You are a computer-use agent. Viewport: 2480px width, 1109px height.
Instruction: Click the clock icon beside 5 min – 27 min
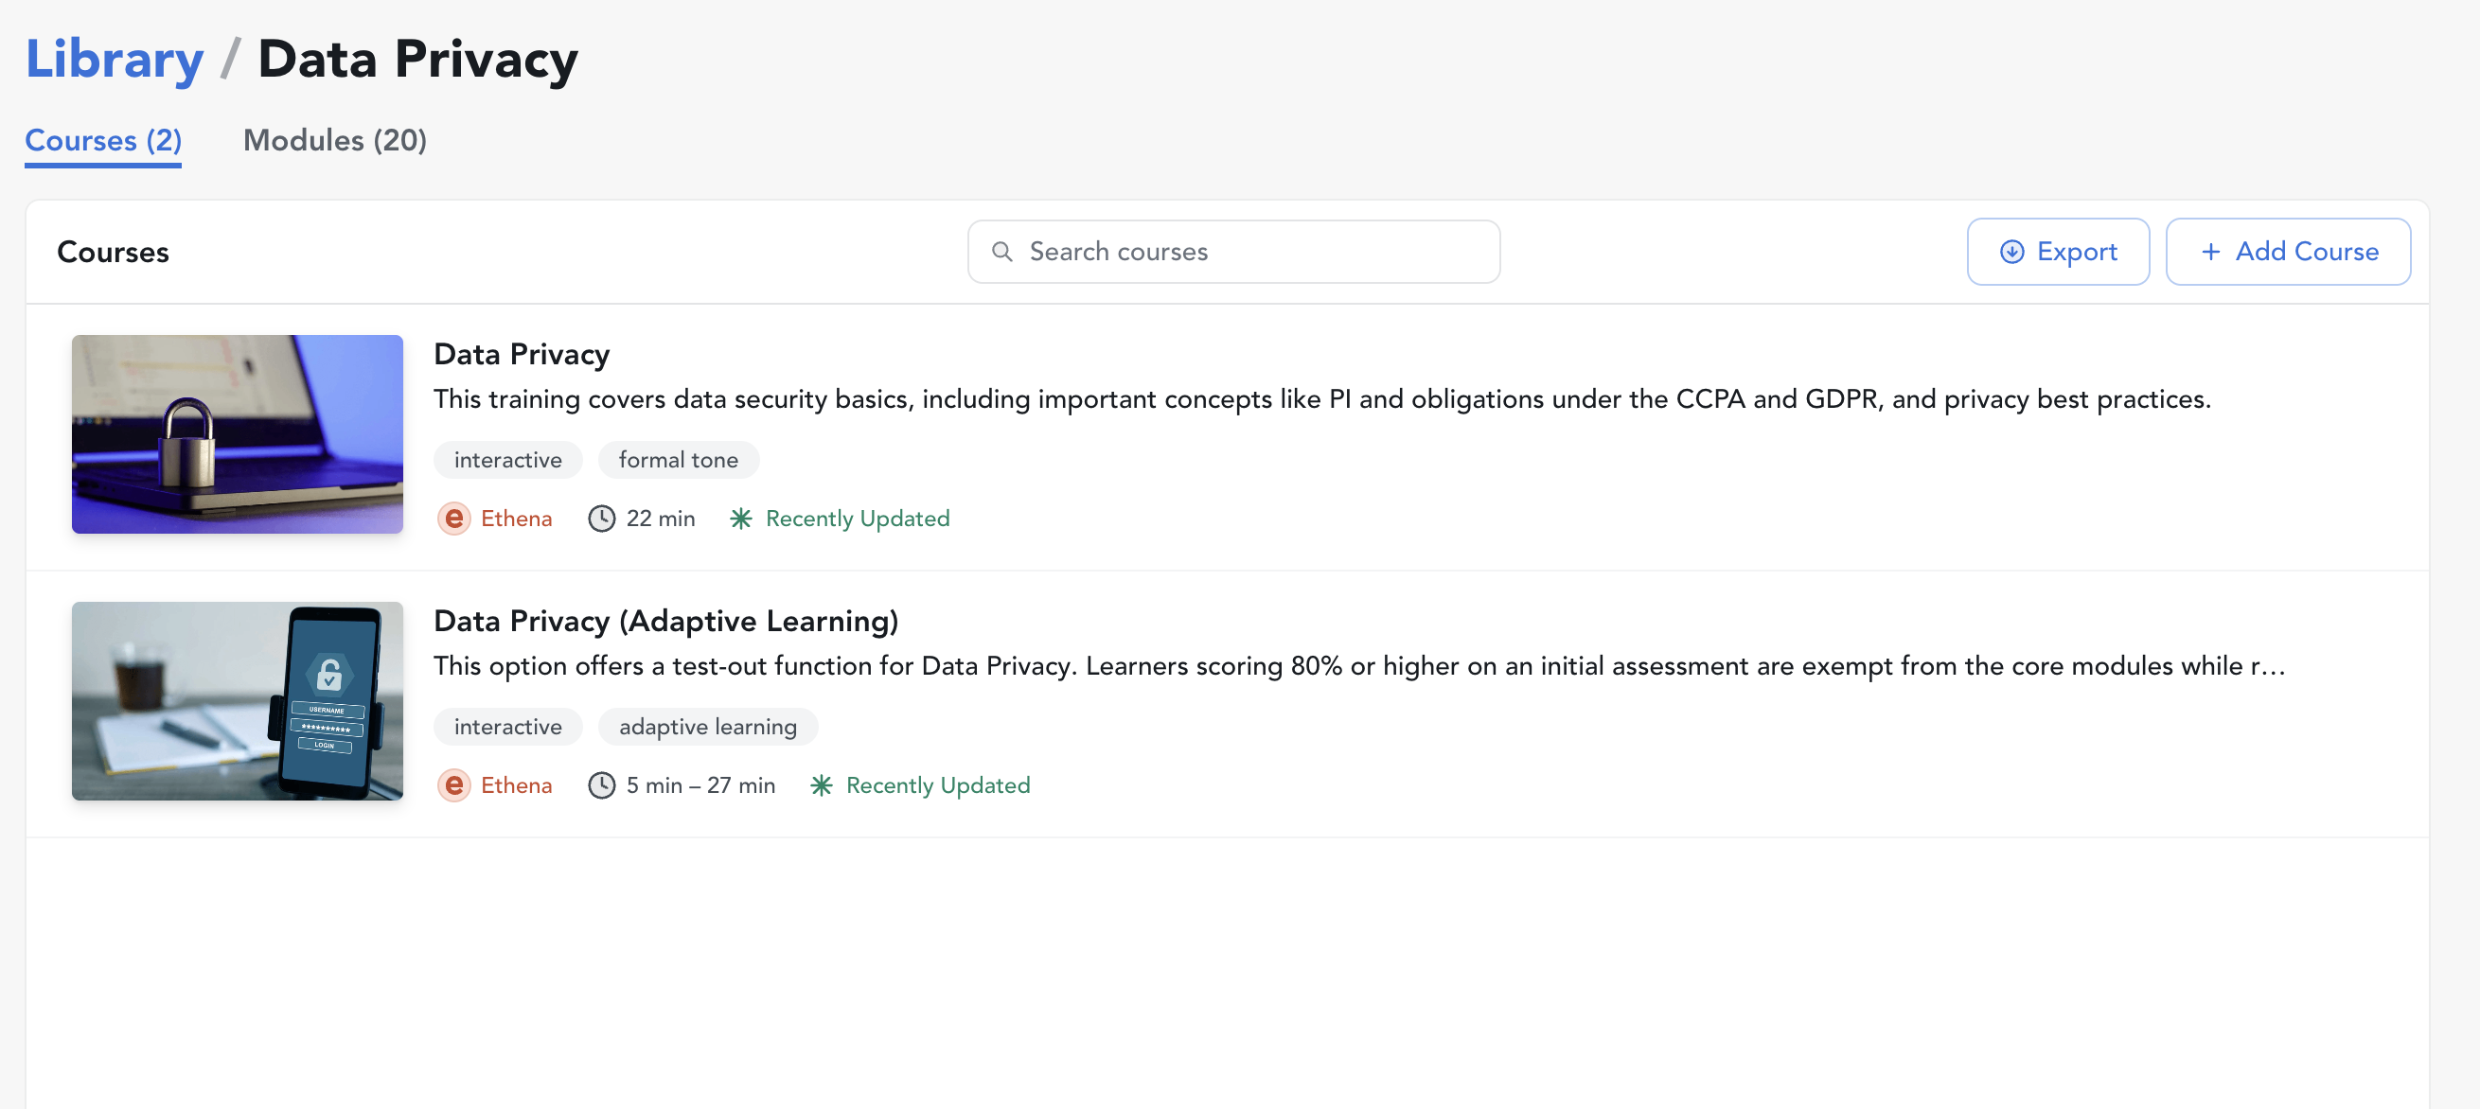pyautogui.click(x=602, y=784)
